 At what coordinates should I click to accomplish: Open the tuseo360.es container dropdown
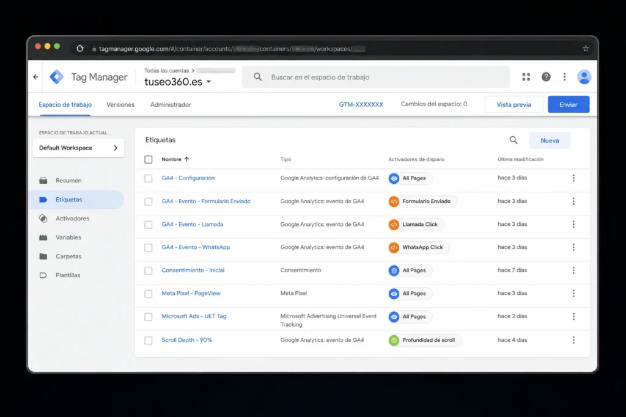[x=178, y=82]
